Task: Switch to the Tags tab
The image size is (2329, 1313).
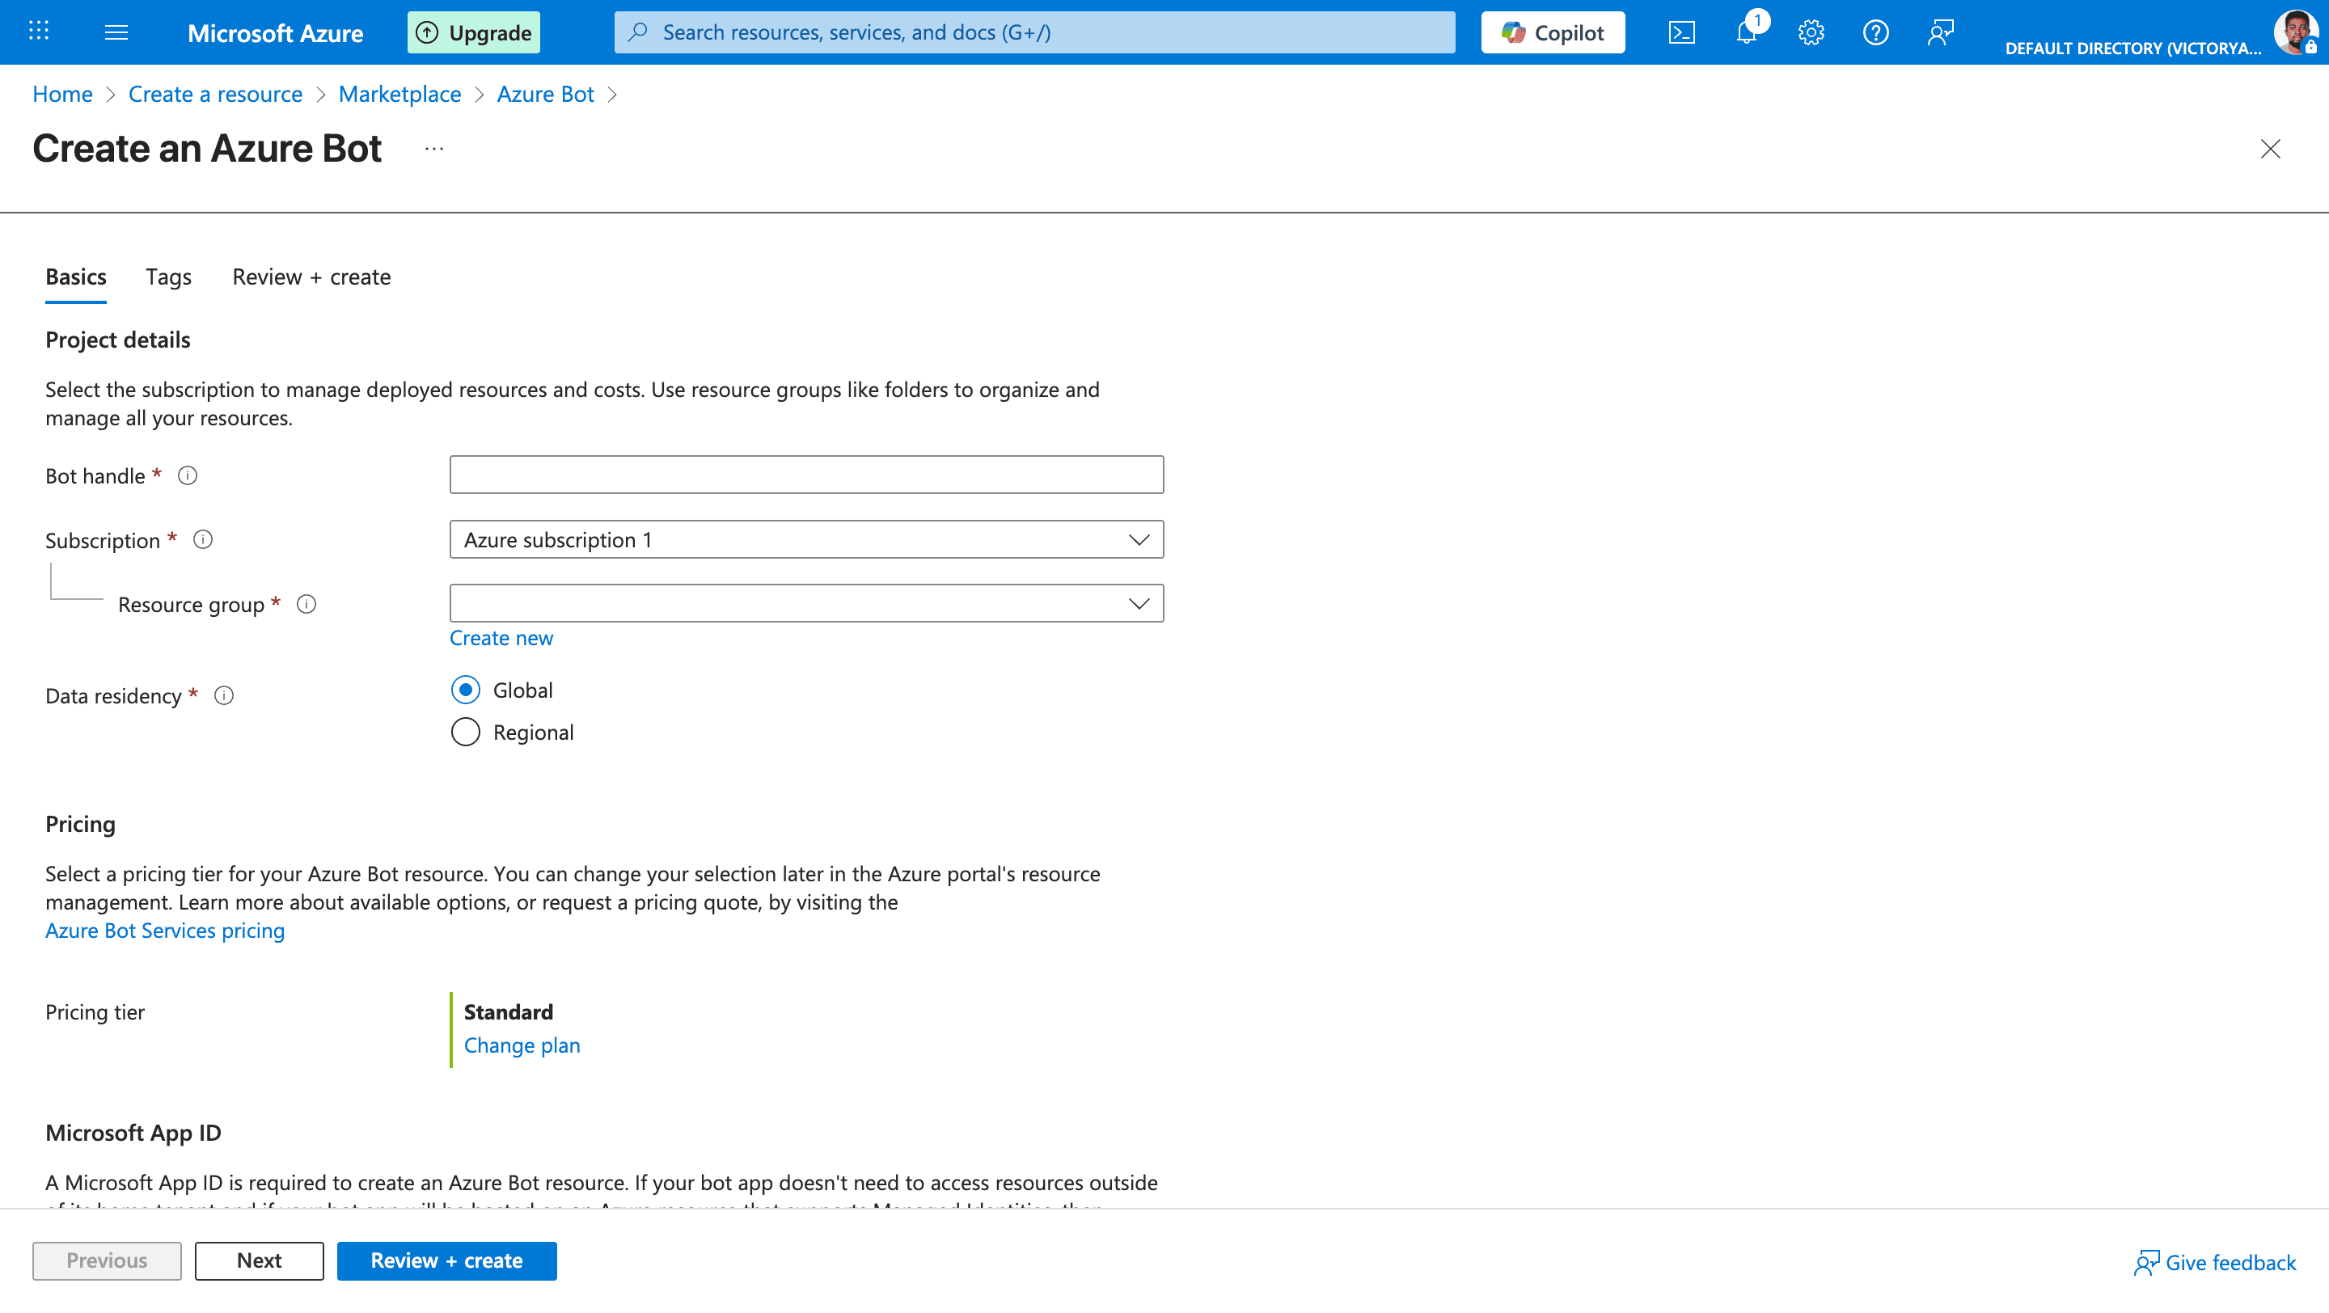Action: (168, 277)
